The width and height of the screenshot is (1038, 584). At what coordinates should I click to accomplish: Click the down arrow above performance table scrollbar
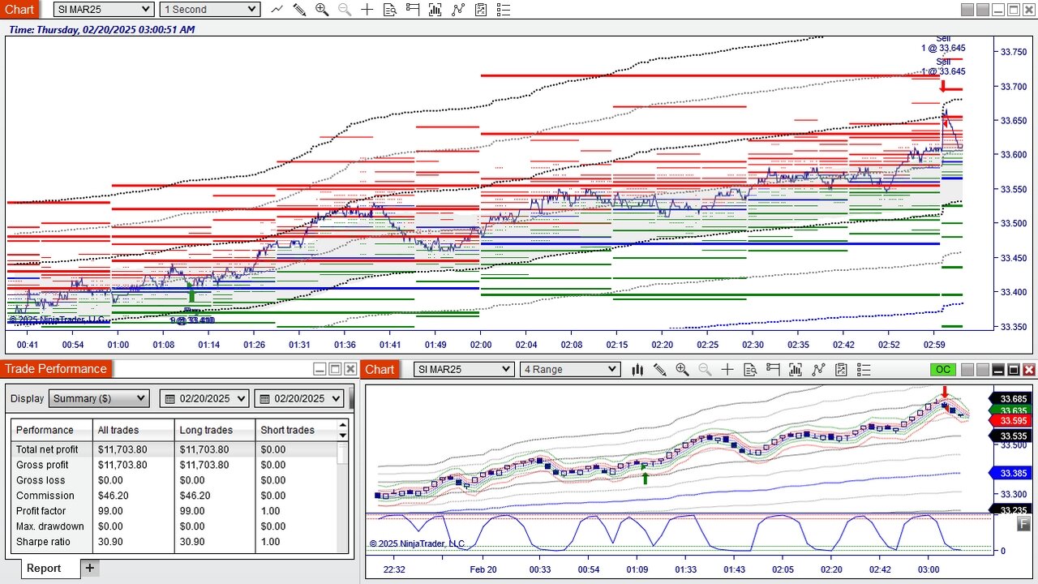click(343, 436)
